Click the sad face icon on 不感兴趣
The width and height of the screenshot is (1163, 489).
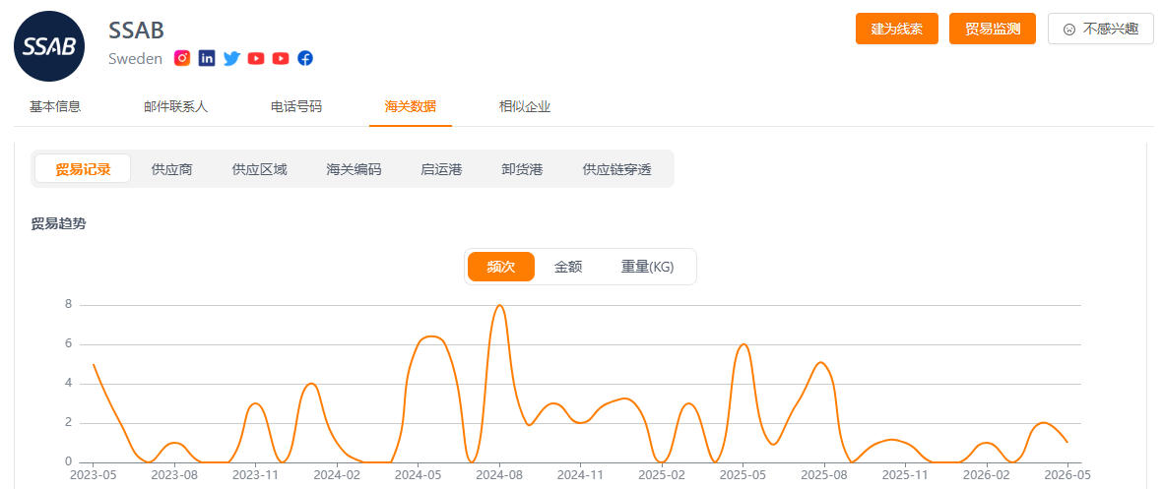click(1068, 30)
